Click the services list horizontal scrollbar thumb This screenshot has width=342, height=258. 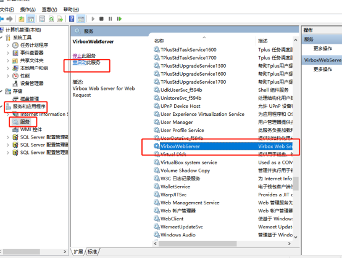click(x=198, y=244)
